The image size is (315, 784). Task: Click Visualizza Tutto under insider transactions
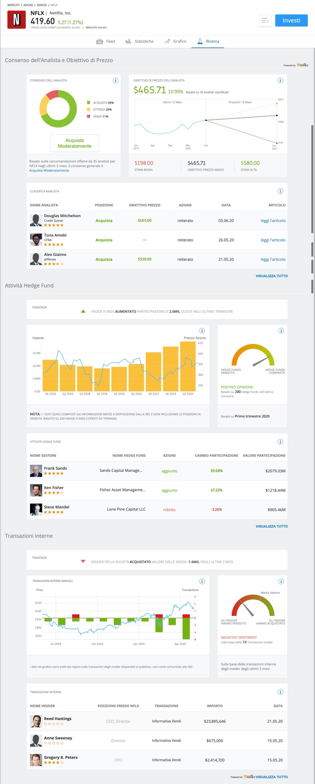pyautogui.click(x=272, y=777)
